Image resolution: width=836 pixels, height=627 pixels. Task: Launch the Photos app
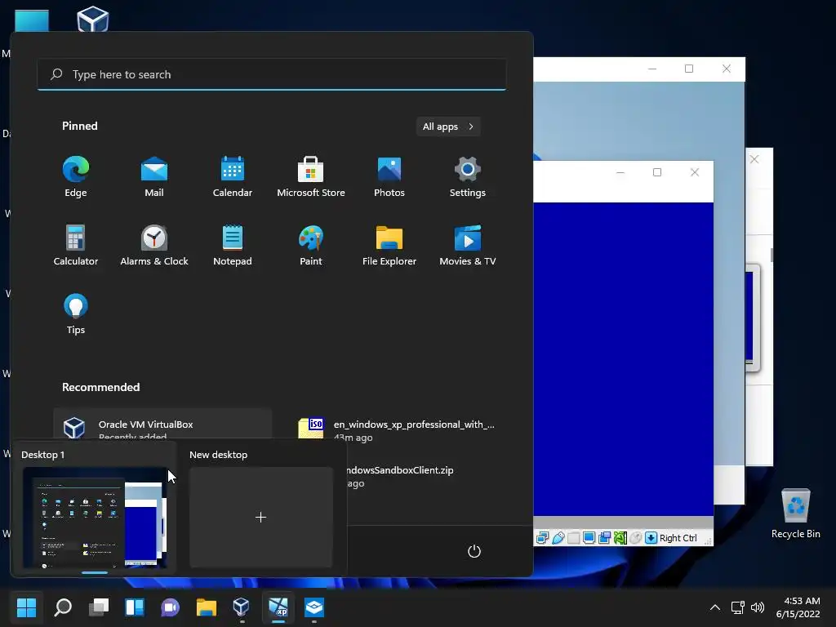389,177
